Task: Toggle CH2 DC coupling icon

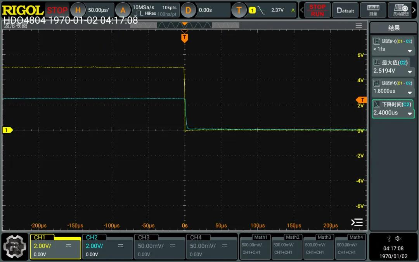Action: click(x=121, y=246)
